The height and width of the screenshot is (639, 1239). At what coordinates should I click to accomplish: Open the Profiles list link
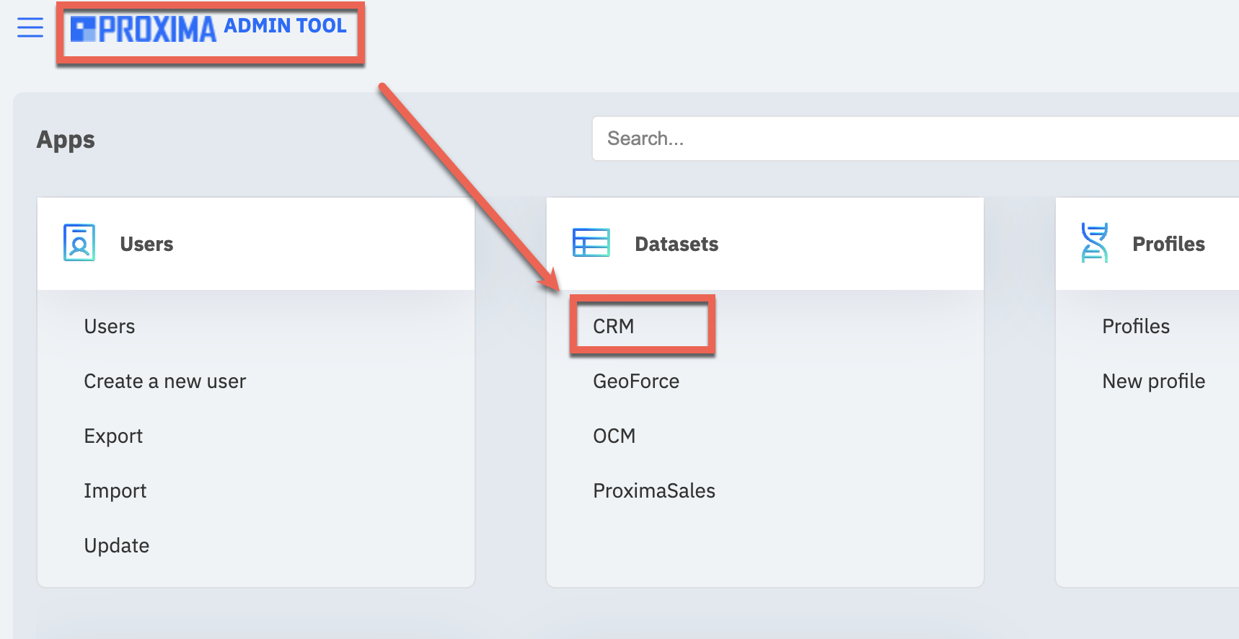pos(1136,327)
